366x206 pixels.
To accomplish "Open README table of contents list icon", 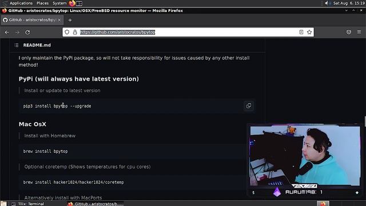I will [x=17, y=45].
